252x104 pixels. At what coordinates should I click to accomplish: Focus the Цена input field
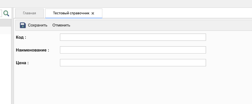click(133, 63)
